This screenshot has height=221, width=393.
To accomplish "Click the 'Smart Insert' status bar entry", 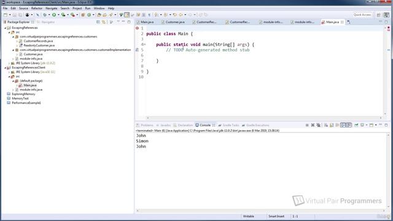I will pos(276,216).
